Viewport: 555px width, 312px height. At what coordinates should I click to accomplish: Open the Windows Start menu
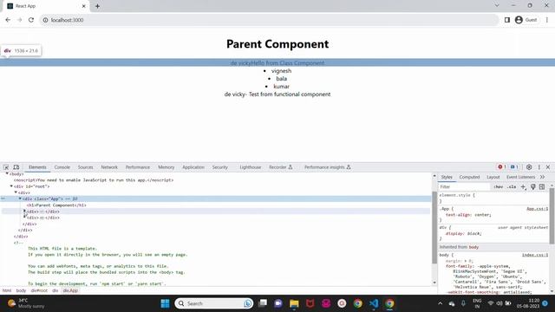pos(165,303)
